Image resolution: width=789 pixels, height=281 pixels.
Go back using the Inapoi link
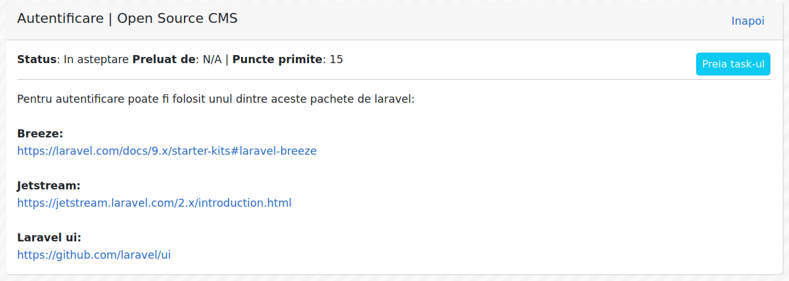pos(748,21)
